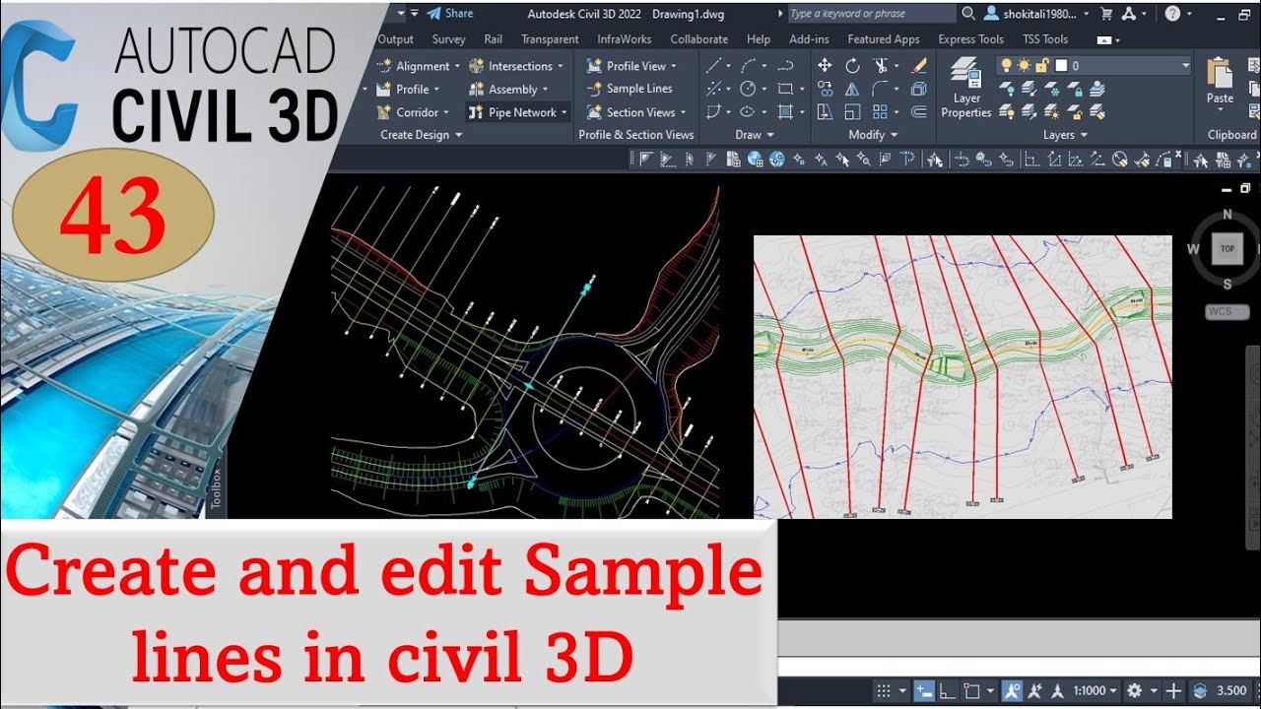Select the Array tool in Modify panel
Viewport: 1261px width, 709px height.
click(880, 112)
